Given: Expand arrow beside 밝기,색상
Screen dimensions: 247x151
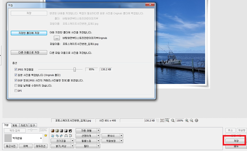Looking at the screenshot, I should click(73, 146).
